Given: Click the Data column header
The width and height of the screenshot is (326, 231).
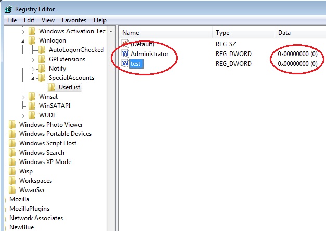Looking at the screenshot, I should tap(301, 33).
